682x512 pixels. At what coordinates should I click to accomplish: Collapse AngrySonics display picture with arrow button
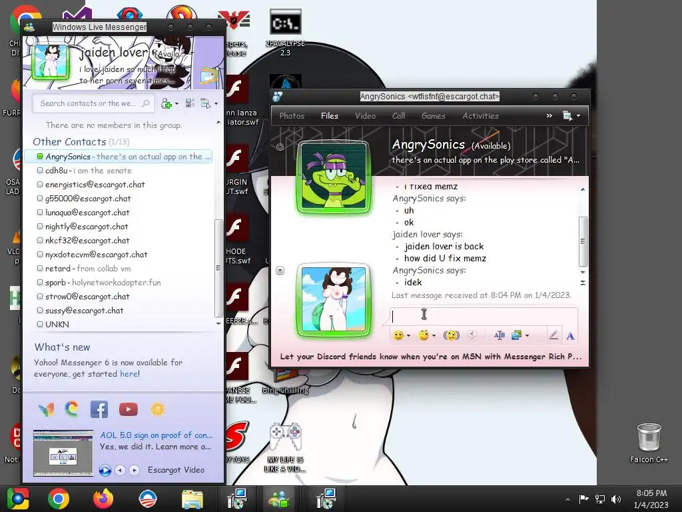tap(280, 147)
